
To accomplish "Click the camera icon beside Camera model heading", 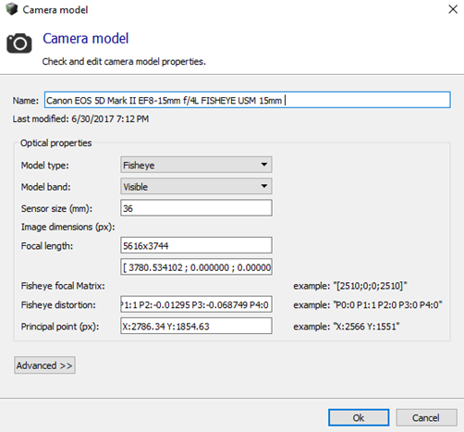I will (19, 43).
